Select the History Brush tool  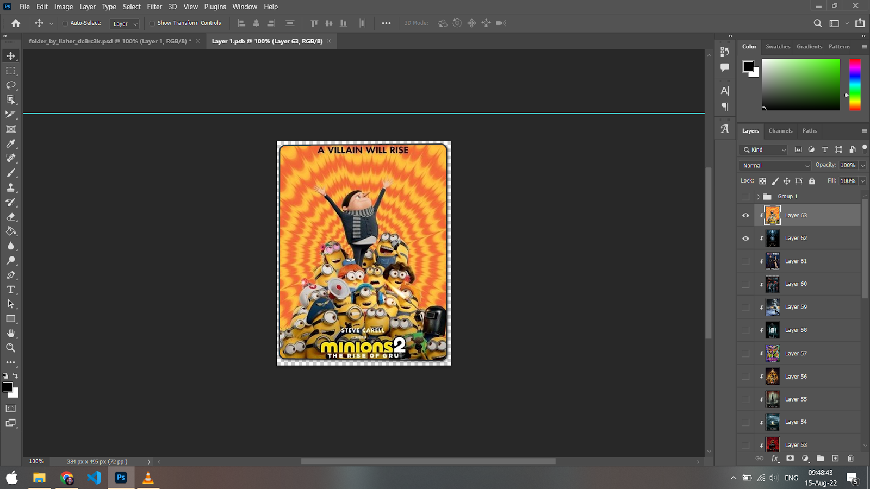pos(11,202)
